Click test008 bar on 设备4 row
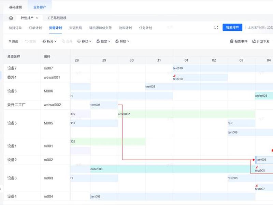Image resolution: width=273 pixels, height=205 pixels. click(173, 196)
